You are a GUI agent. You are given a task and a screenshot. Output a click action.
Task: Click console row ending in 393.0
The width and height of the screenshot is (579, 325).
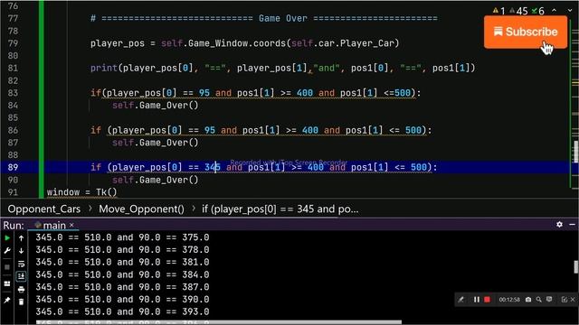[122, 311]
